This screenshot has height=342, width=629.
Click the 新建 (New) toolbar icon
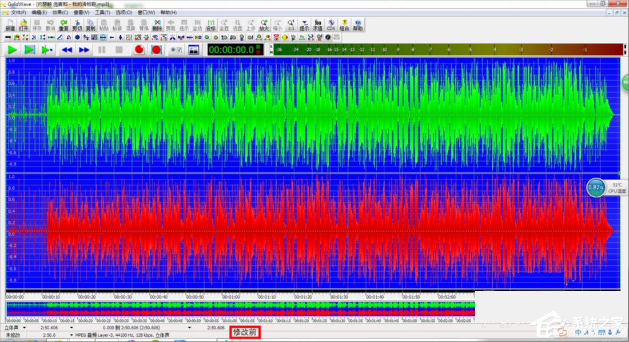point(10,25)
